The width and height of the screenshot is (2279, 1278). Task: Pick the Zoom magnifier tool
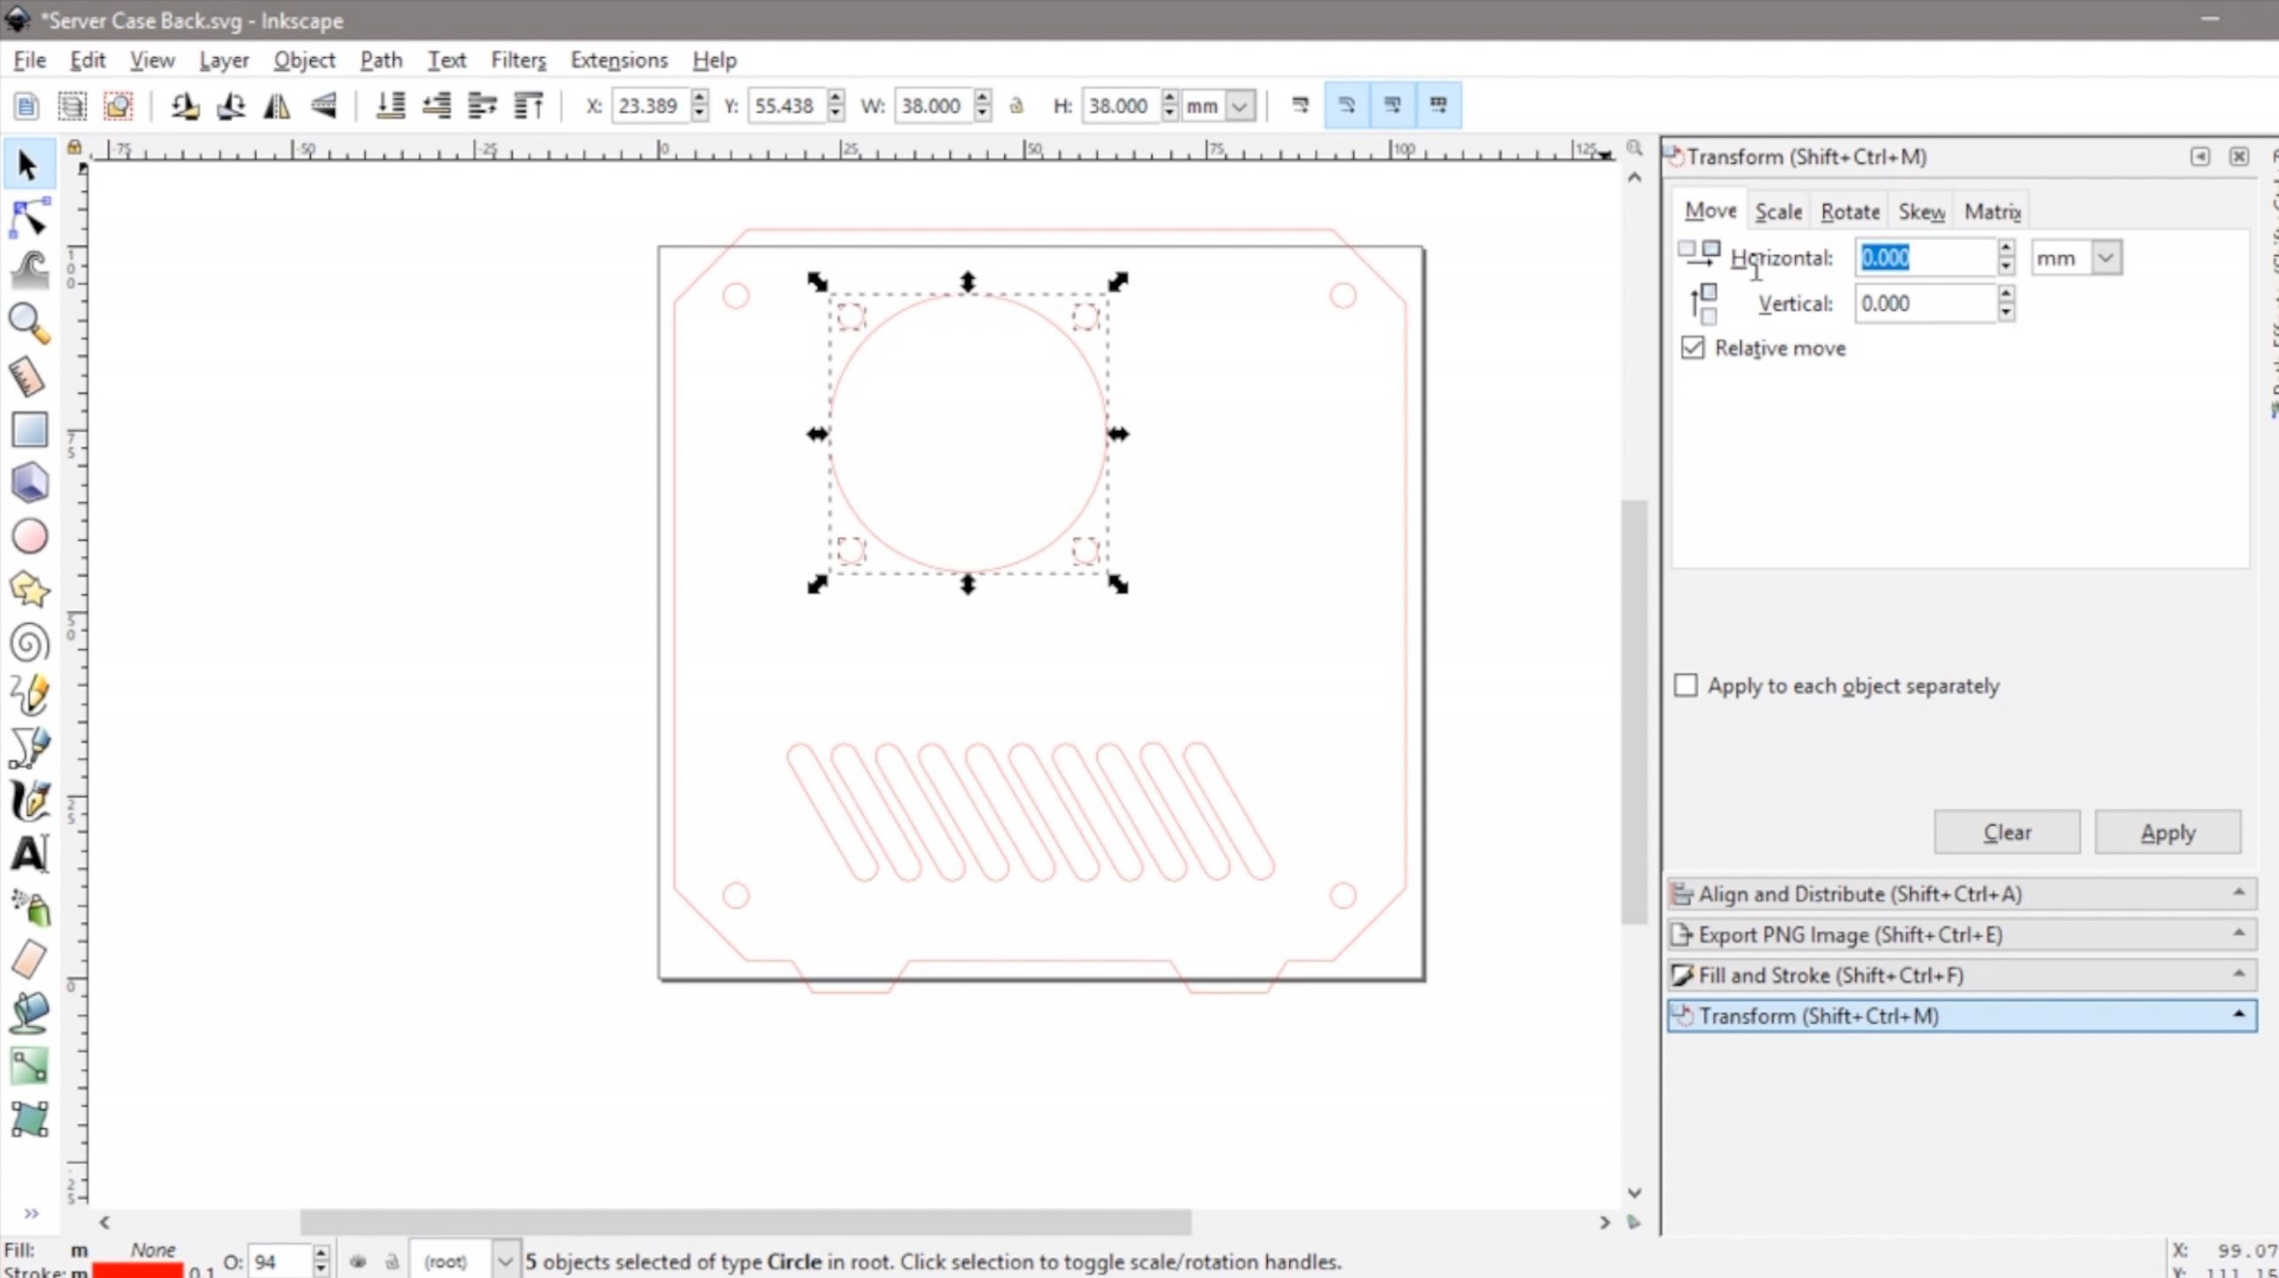pyautogui.click(x=28, y=323)
